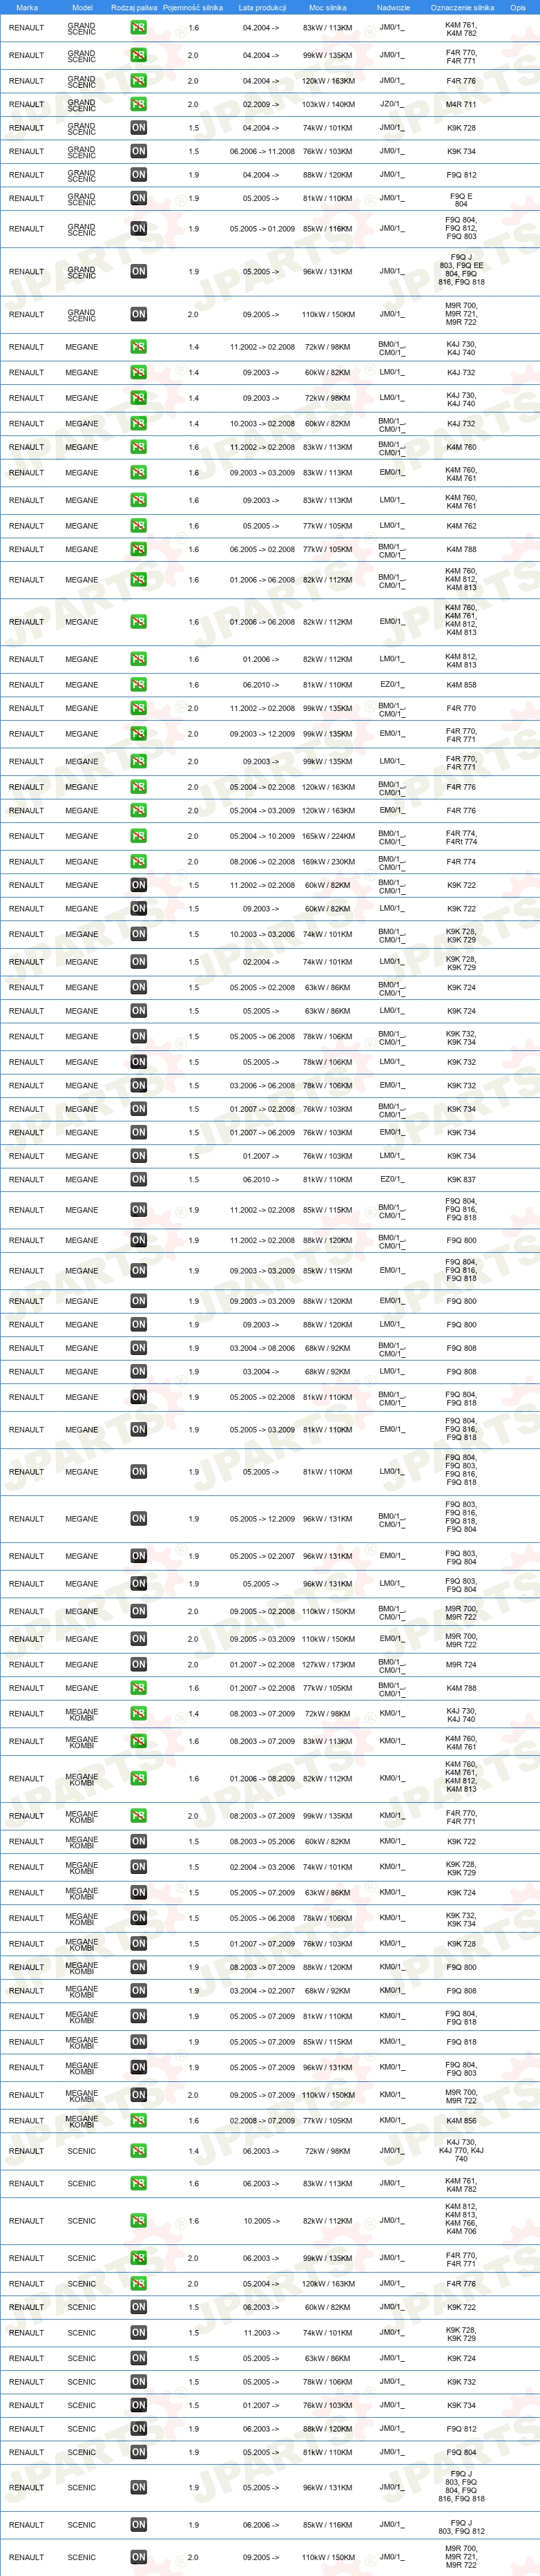
Task: Click petrol icon in Megane Kombi 1.4 row
Action: pos(138,1713)
